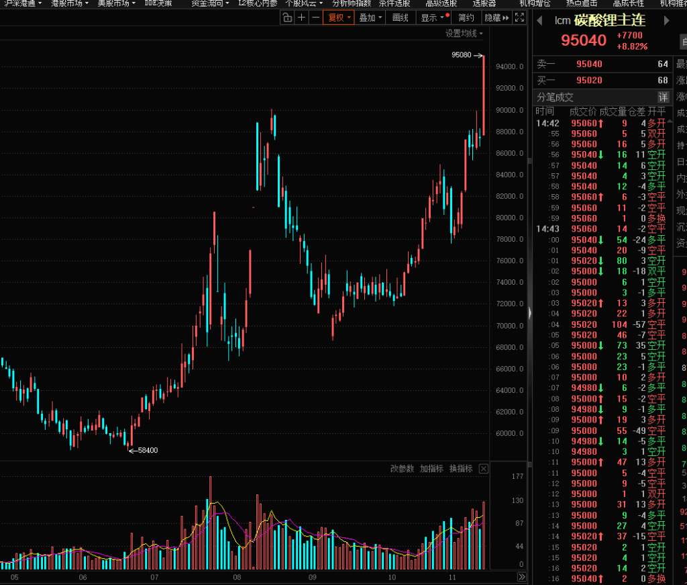Open the 资金流向 menu
Image resolution: width=687 pixels, height=585 pixels.
pos(209,3)
